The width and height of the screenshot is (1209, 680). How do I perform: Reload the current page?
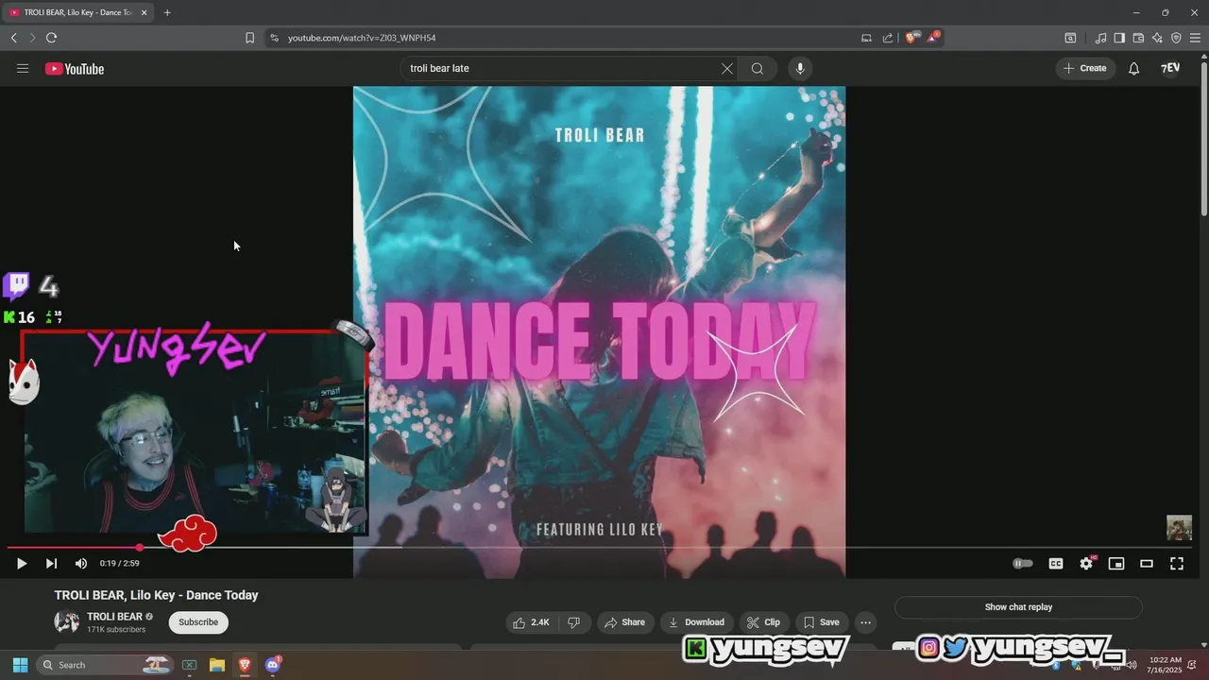point(51,38)
